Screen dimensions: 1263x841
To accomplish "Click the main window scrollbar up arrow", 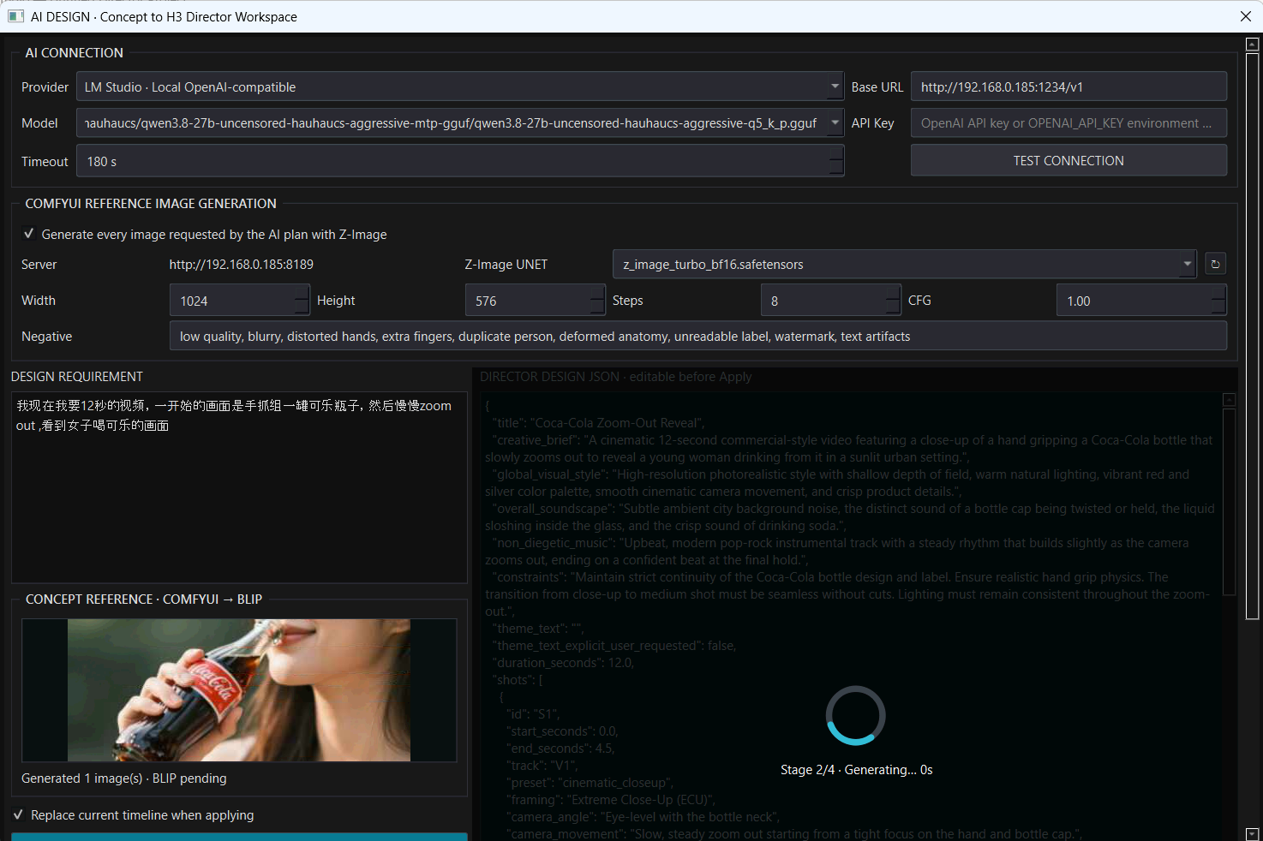I will coord(1252,44).
